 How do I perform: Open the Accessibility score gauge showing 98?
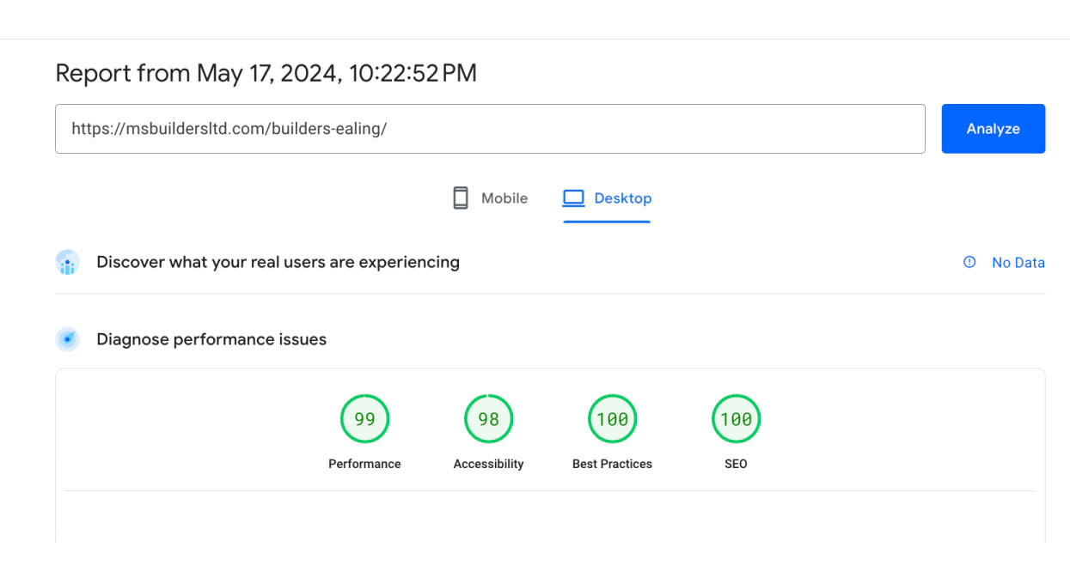pos(488,419)
